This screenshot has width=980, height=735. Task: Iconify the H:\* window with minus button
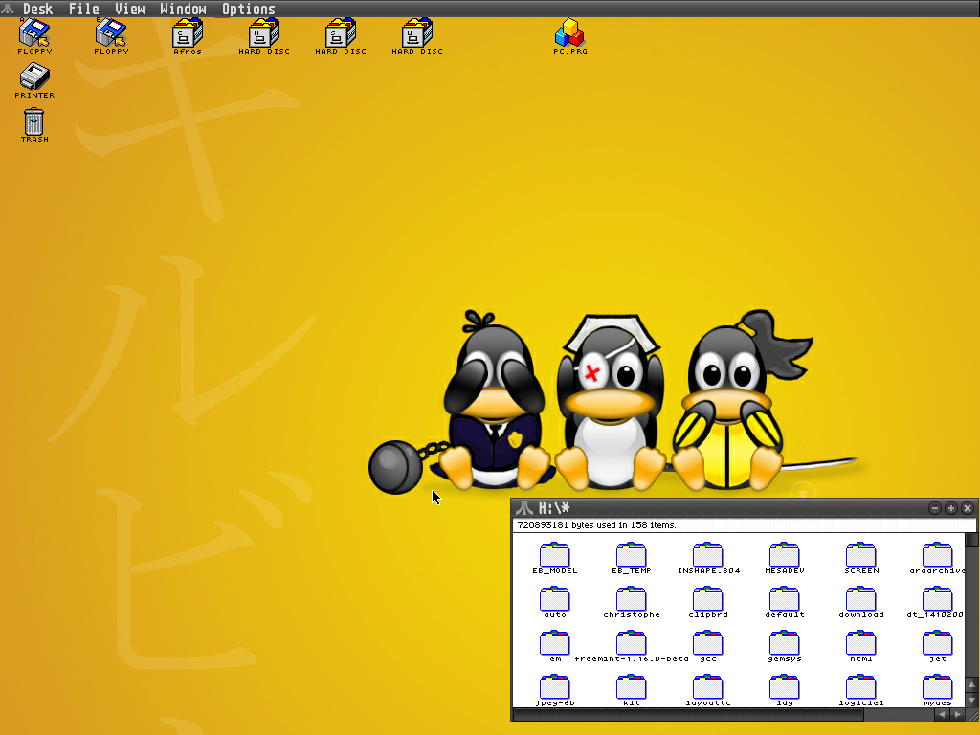pos(935,508)
